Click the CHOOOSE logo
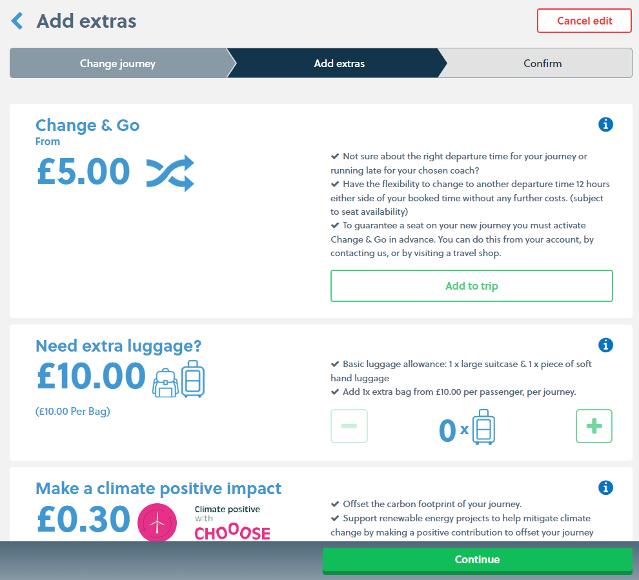 pos(232,534)
